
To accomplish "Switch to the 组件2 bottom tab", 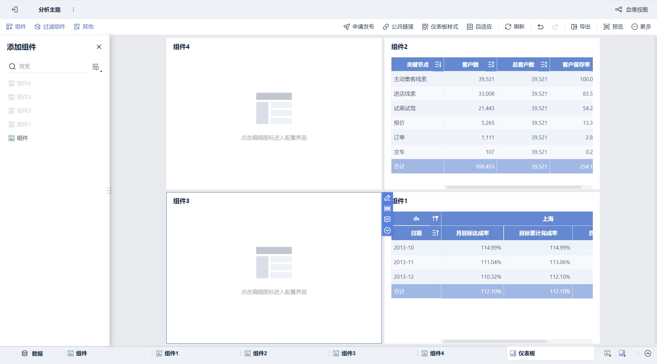I will [x=256, y=353].
